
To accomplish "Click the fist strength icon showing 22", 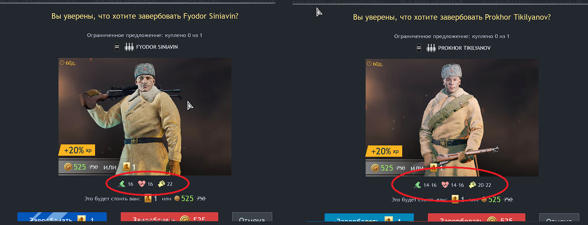I will coord(162,184).
